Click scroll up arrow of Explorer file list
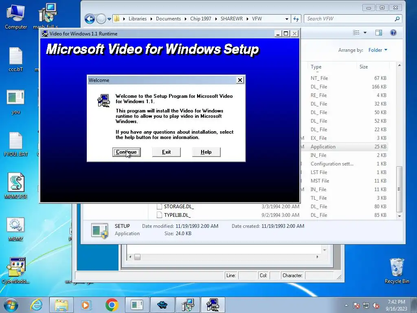The width and height of the screenshot is (417, 313). (x=399, y=66)
